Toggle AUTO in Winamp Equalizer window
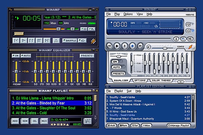 (26, 56)
